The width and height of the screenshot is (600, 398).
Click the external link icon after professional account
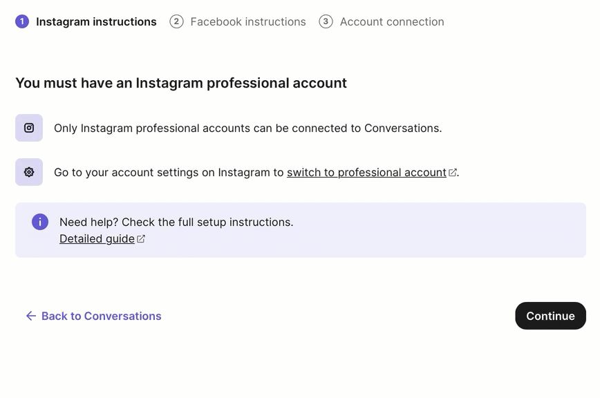tap(452, 171)
